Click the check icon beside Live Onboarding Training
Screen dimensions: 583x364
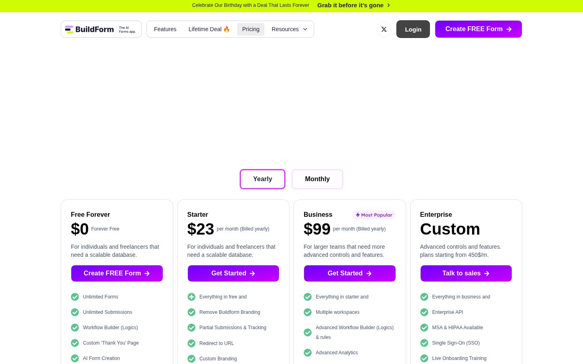point(424,358)
